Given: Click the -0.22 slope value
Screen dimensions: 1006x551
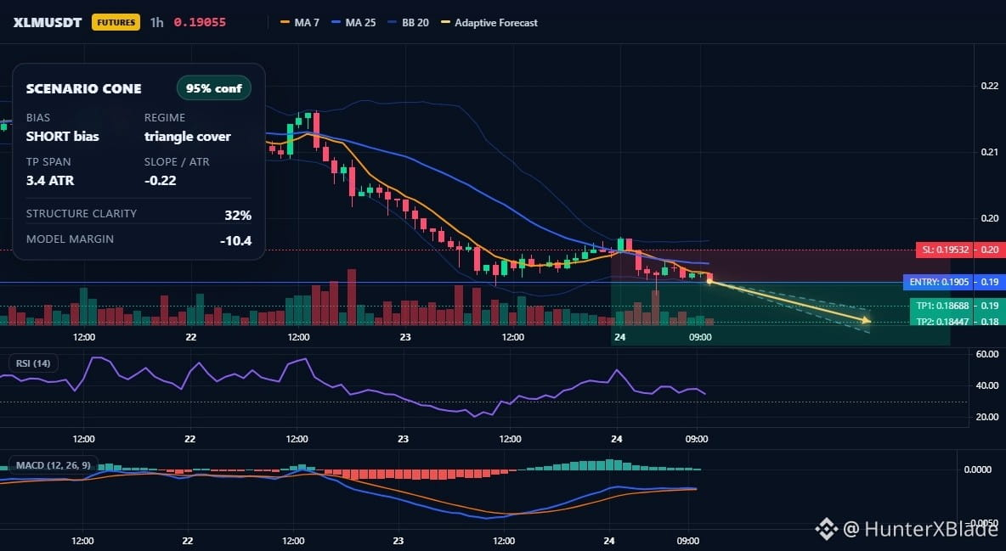Looking at the screenshot, I should (x=161, y=180).
